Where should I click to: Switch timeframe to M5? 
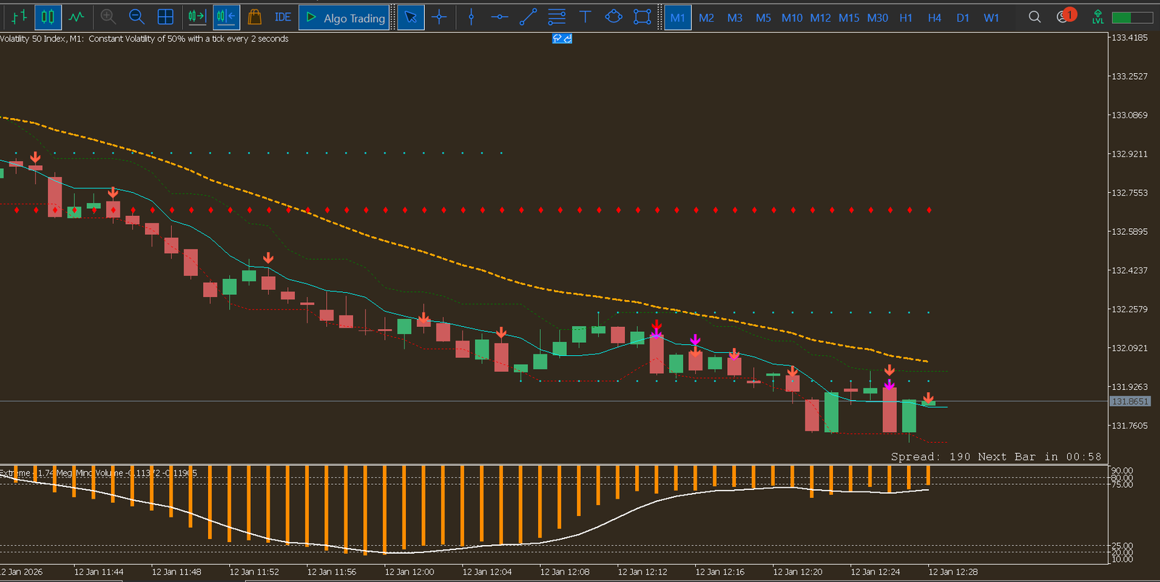[x=763, y=17]
